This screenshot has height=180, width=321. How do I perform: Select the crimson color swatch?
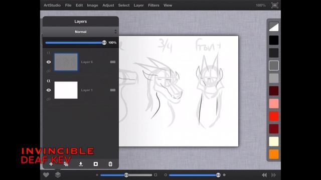[x=274, y=129]
